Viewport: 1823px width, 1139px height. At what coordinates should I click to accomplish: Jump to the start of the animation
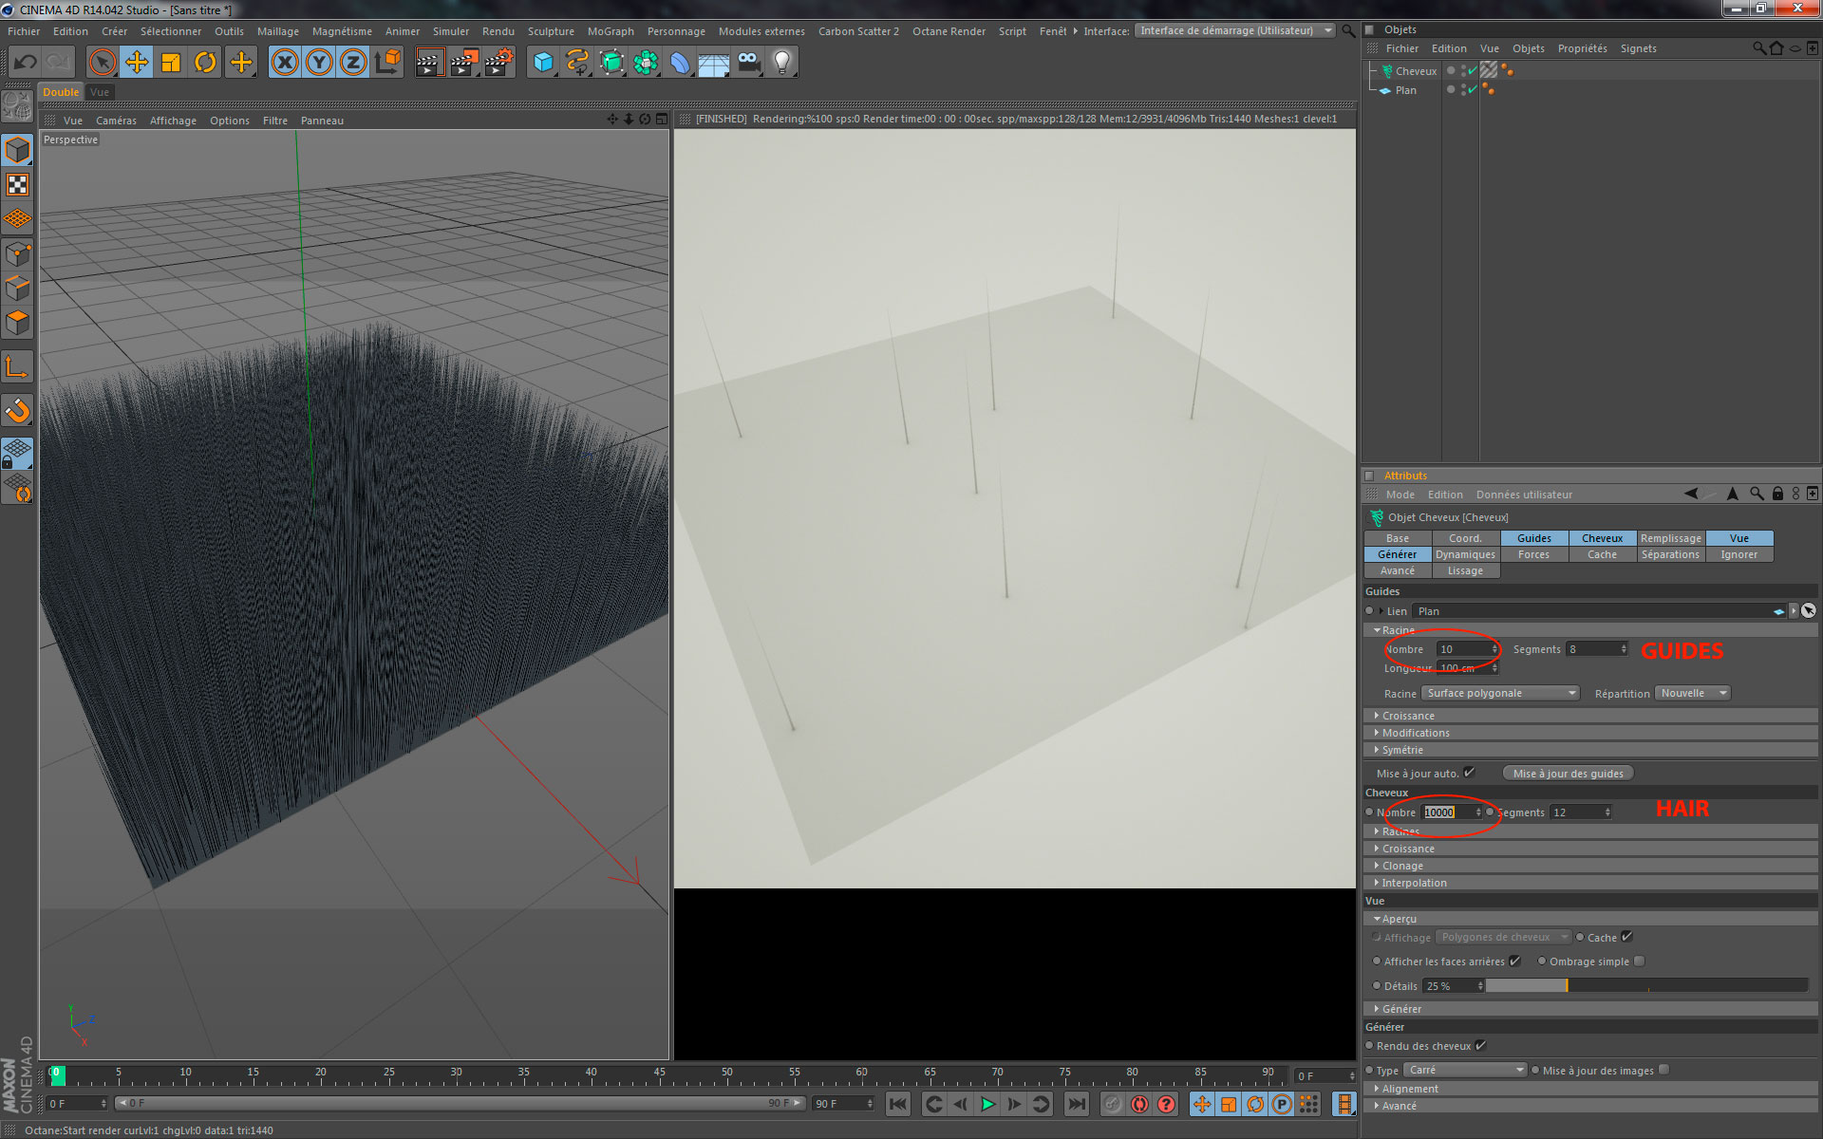point(898,1104)
